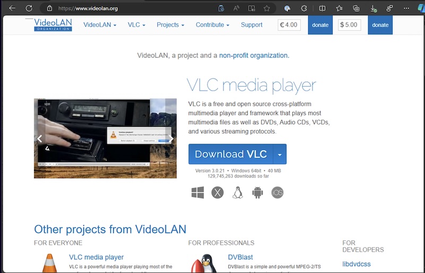Open the VideoLAN dropdown menu
The width and height of the screenshot is (425, 273).
point(100,25)
